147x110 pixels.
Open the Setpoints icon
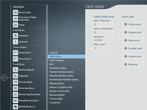(x=15, y=76)
